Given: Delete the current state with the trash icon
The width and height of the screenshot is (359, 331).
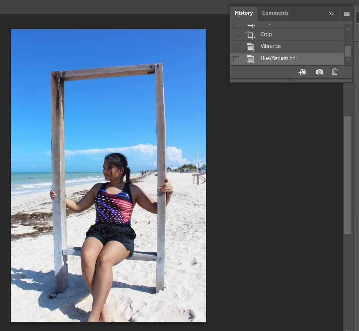Looking at the screenshot, I should pyautogui.click(x=335, y=72).
